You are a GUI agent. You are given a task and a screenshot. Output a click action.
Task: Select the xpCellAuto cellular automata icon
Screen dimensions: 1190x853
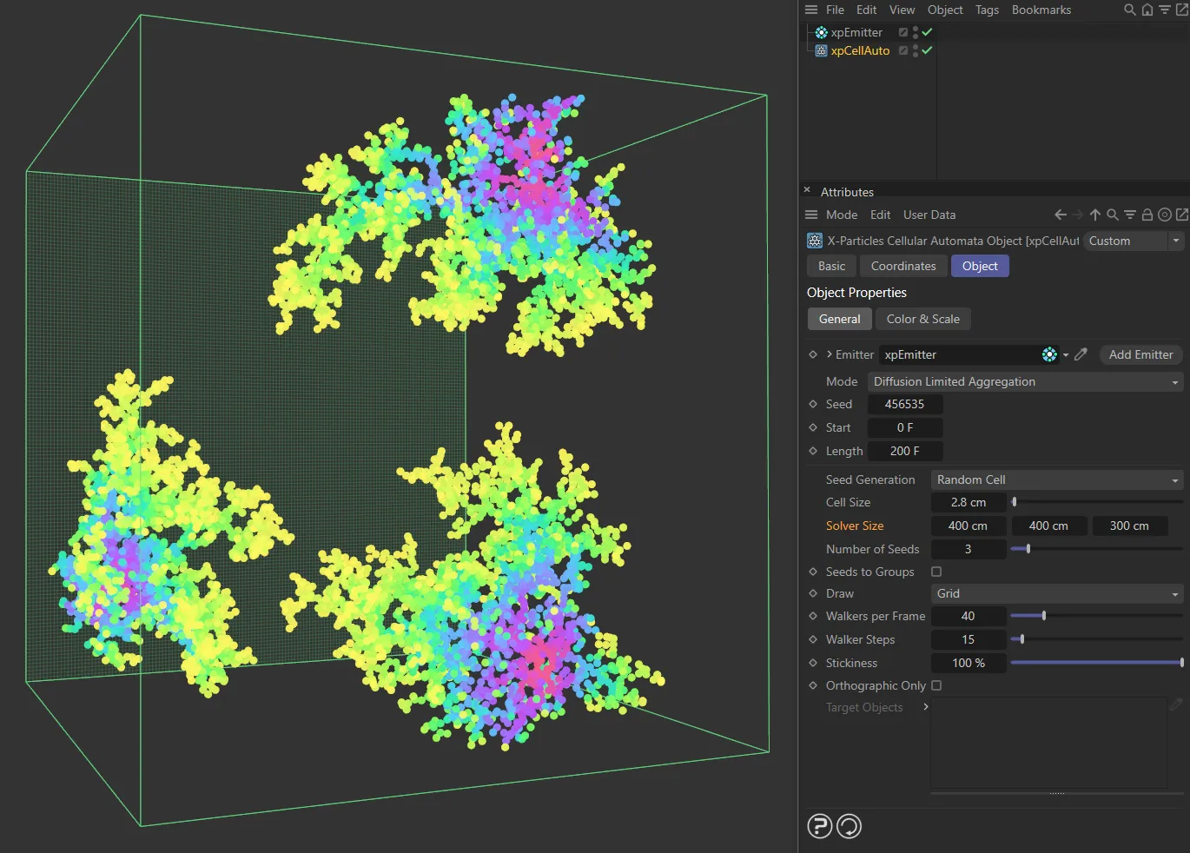(x=820, y=50)
